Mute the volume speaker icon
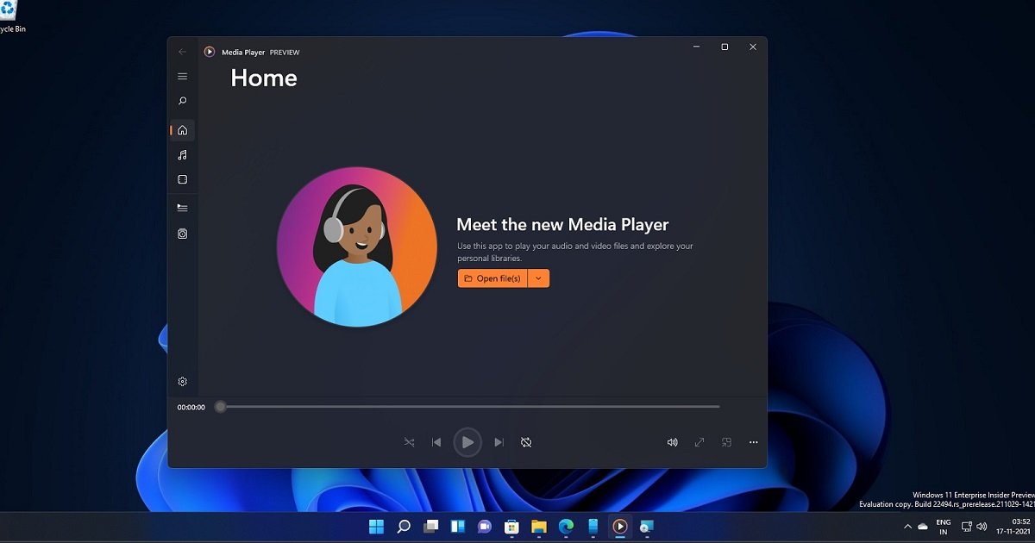This screenshot has width=1035, height=543. tap(672, 442)
